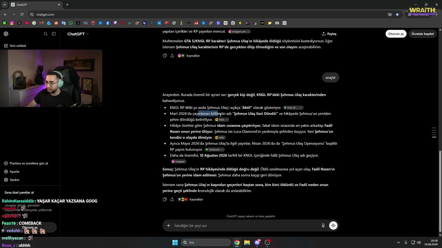Start a new chat with Yeni sohbet
Viewport: 442px width, 248px height.
[15, 46]
